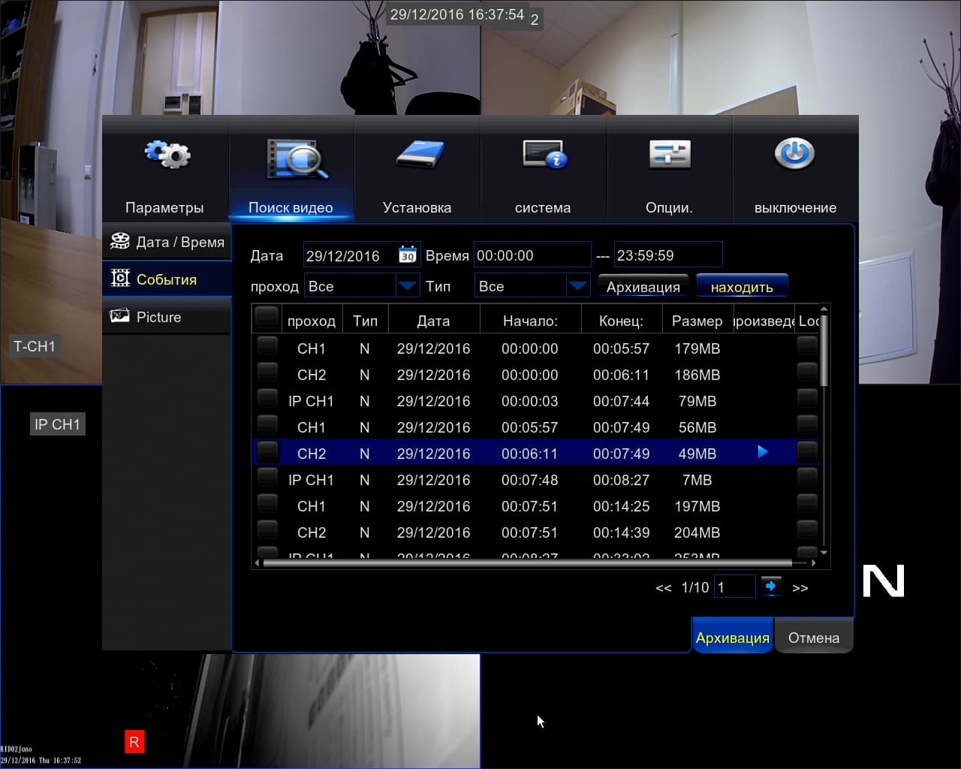Go to previous page with << button
The width and height of the screenshot is (961, 769).
pyautogui.click(x=664, y=588)
